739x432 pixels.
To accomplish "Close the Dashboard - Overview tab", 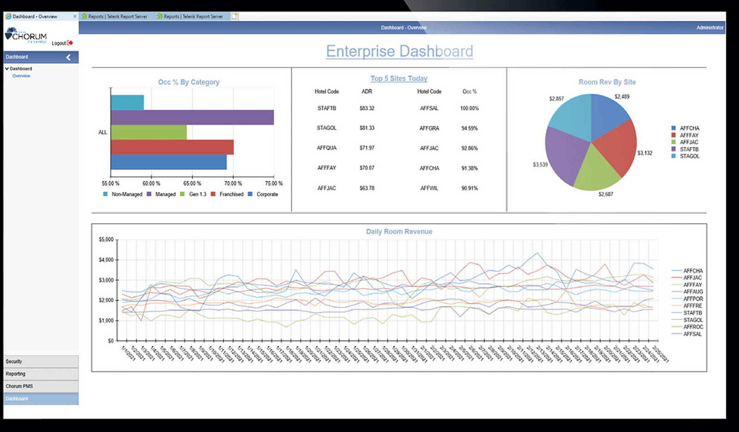I will [x=75, y=16].
